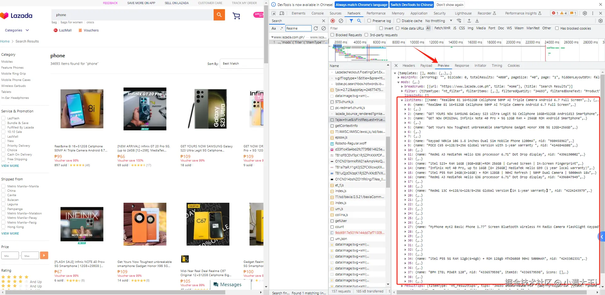Refresh the DevTools search results
Viewport: 605px width, 295px height.
coord(316,28)
